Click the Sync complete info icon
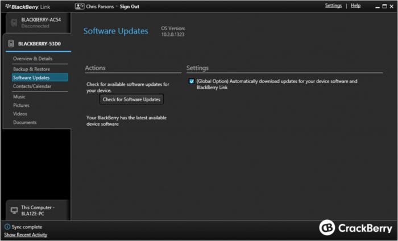The height and width of the screenshot is (241, 398). pyautogui.click(x=7, y=227)
